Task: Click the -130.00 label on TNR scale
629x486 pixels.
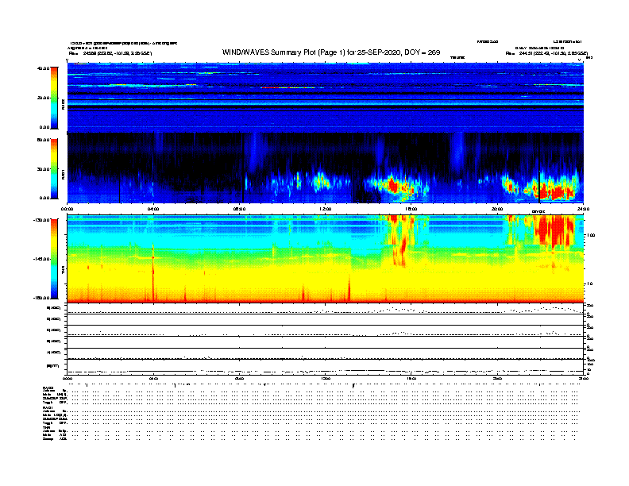Action: pyautogui.click(x=42, y=220)
